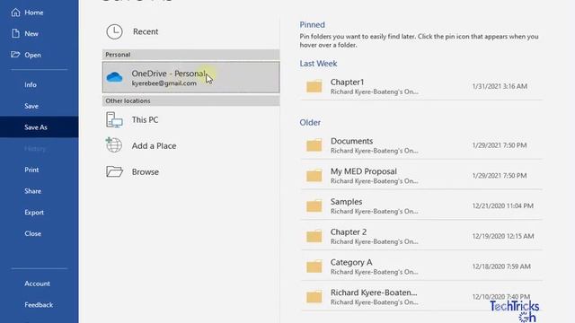Image resolution: width=575 pixels, height=323 pixels.
Task: Click the OneDrive cloud icon
Action: point(114,77)
